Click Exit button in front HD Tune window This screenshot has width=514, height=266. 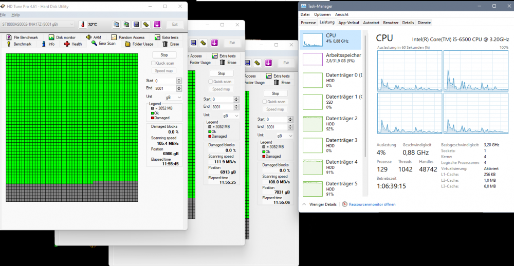[x=175, y=24]
